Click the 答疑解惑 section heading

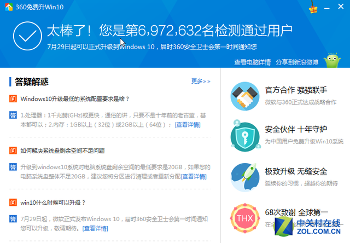coord(32,82)
